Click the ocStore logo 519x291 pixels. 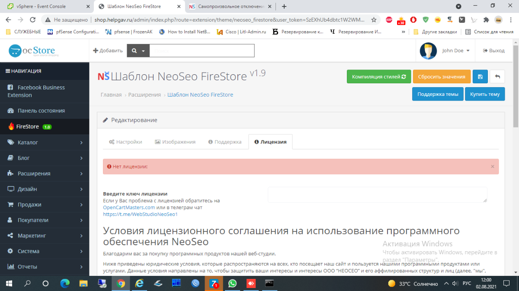pyautogui.click(x=34, y=51)
